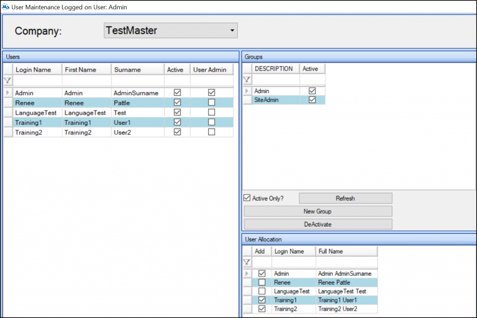The height and width of the screenshot is (318, 477).
Task: Click the Add column header in User Allocation
Action: tap(262, 251)
